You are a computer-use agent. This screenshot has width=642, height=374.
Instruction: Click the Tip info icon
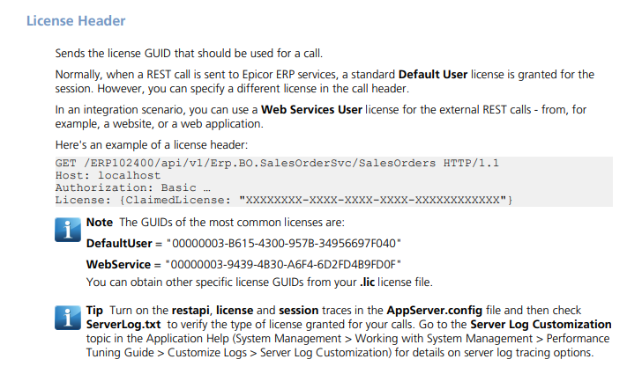coord(68,318)
